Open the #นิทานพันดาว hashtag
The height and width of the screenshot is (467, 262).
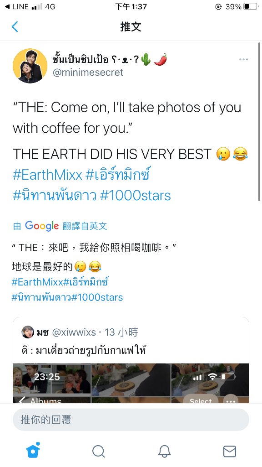coord(55,196)
